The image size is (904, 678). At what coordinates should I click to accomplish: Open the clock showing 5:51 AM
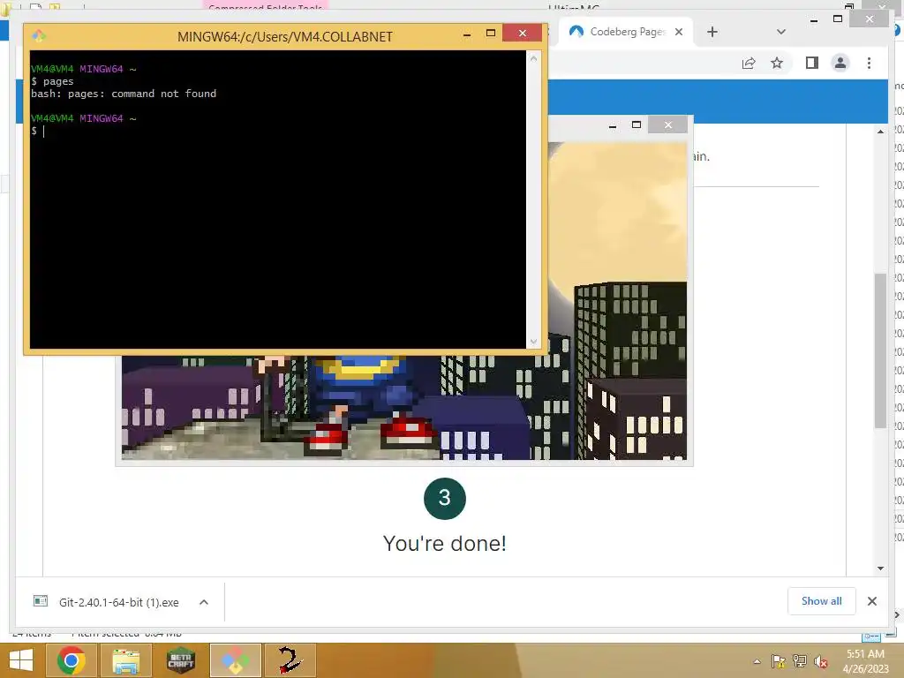(x=865, y=661)
